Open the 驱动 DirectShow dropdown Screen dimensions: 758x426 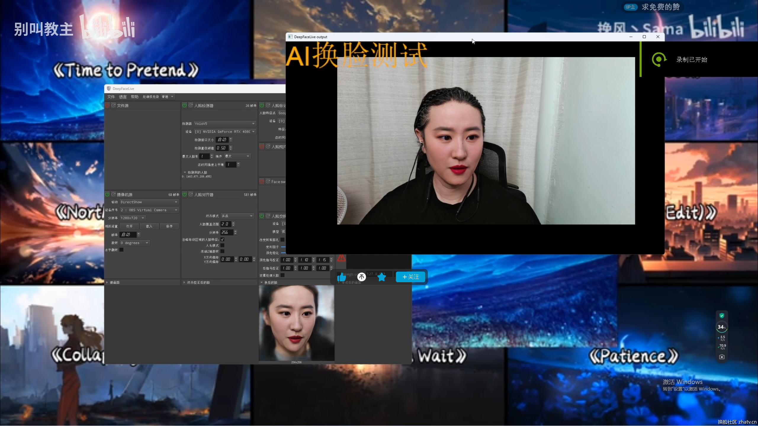149,202
